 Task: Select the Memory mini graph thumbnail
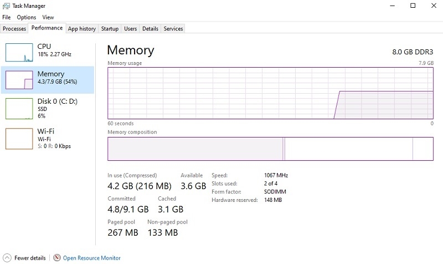click(19, 80)
